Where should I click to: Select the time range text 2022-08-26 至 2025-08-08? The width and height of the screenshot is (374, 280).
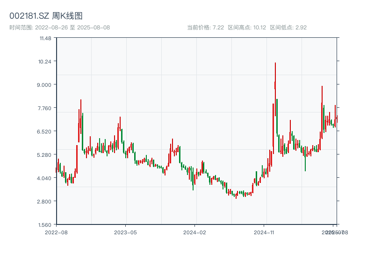[x=72, y=28]
